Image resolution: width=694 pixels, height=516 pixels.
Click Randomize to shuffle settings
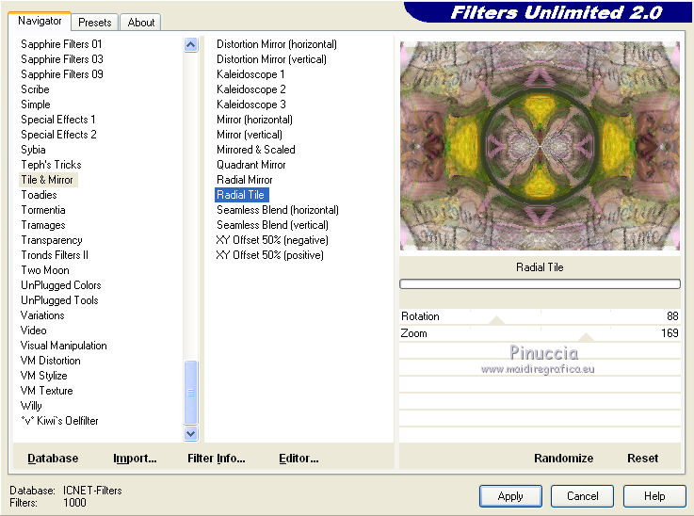[563, 458]
